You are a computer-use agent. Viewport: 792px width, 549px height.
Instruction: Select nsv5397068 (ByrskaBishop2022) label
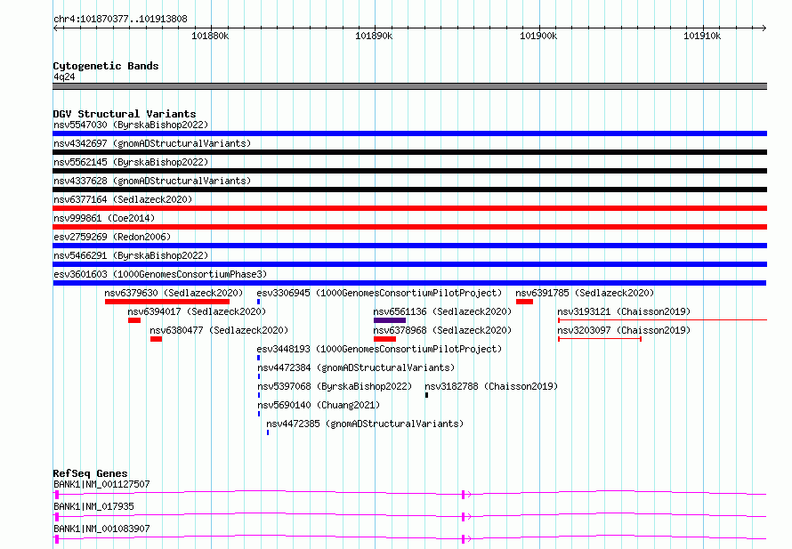click(335, 386)
